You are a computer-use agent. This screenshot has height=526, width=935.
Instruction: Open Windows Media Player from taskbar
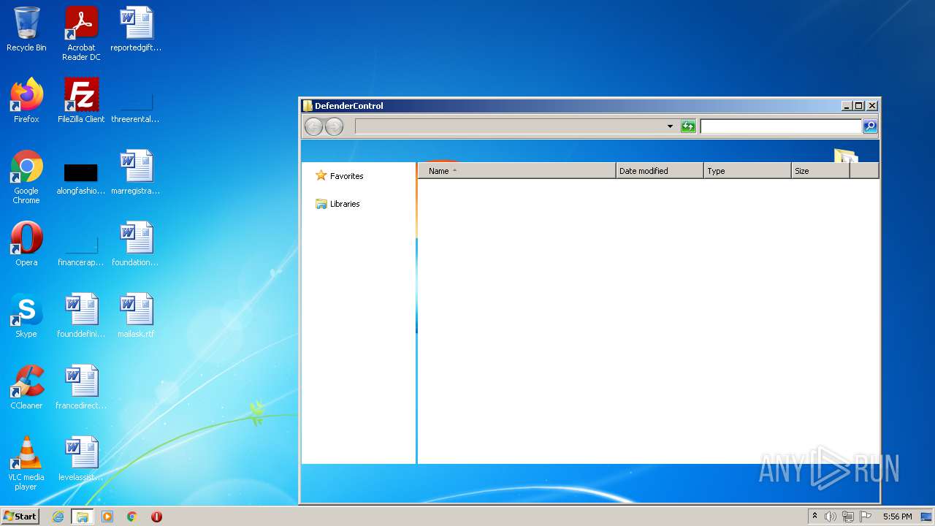click(107, 517)
